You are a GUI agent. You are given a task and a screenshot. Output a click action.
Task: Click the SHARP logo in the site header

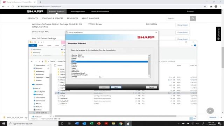coord(35,12)
